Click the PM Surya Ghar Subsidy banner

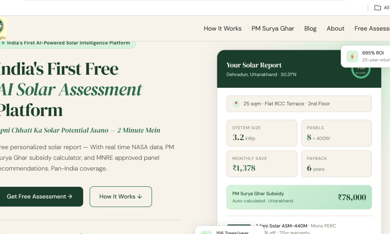(x=299, y=197)
